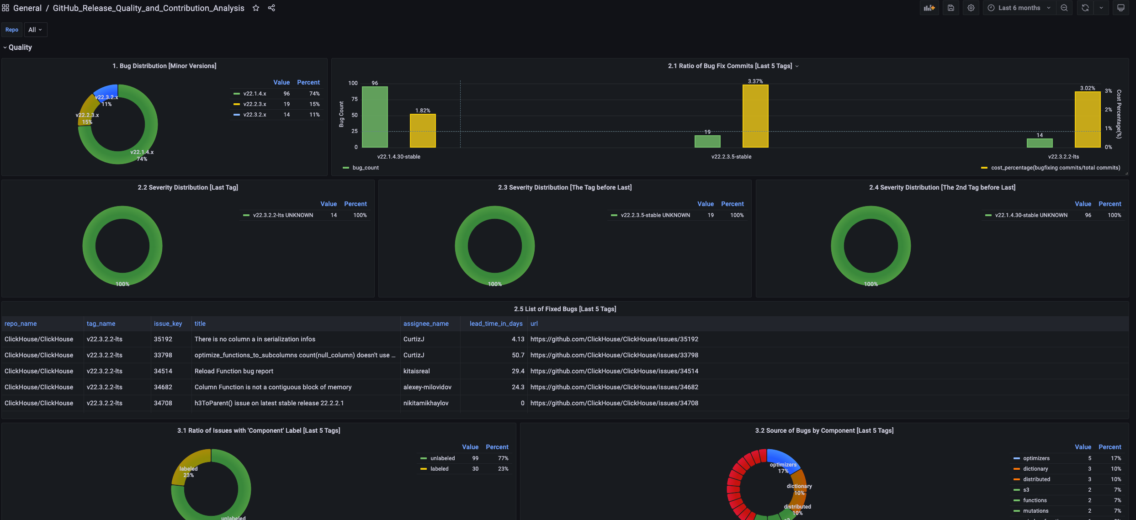Open the Last 6 months time picker

click(x=1019, y=8)
